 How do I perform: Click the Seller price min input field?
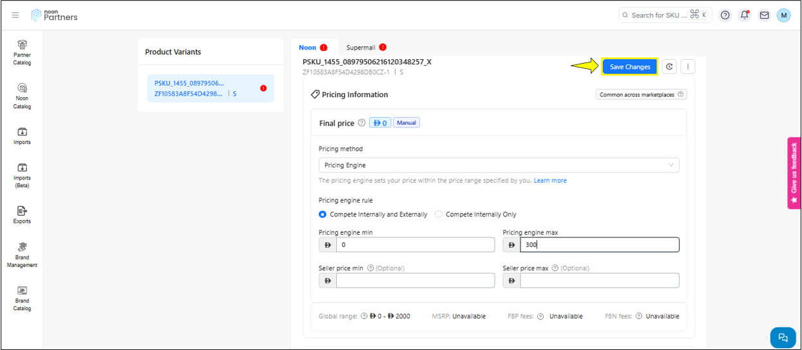415,281
